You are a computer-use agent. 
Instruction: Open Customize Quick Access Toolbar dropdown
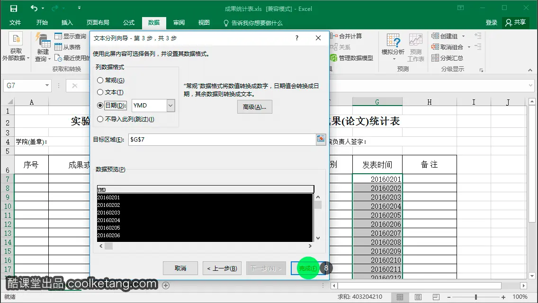coord(79,8)
